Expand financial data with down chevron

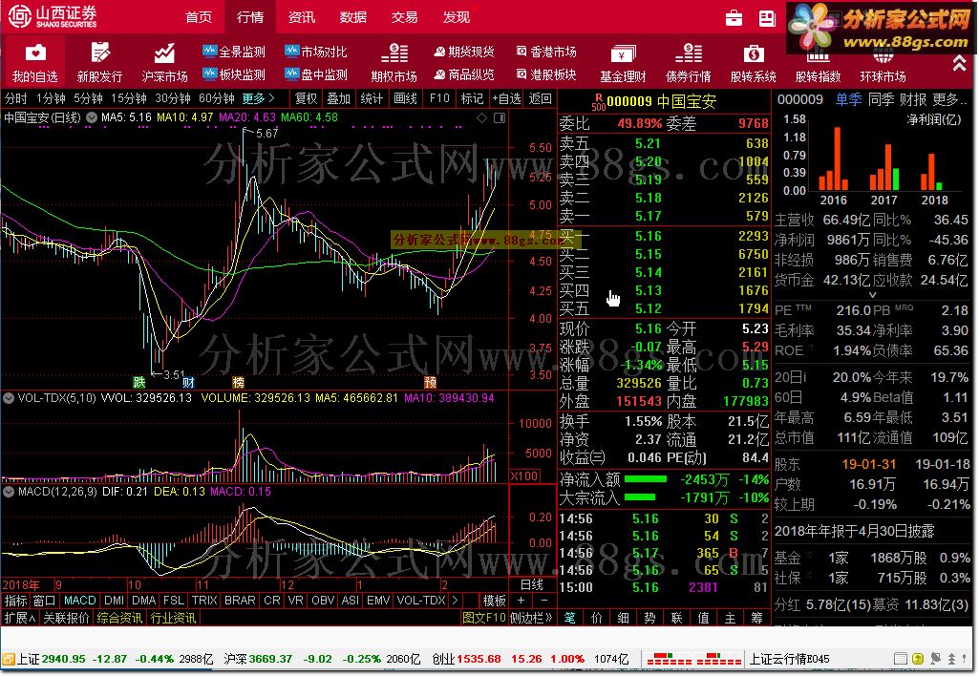pos(873,295)
